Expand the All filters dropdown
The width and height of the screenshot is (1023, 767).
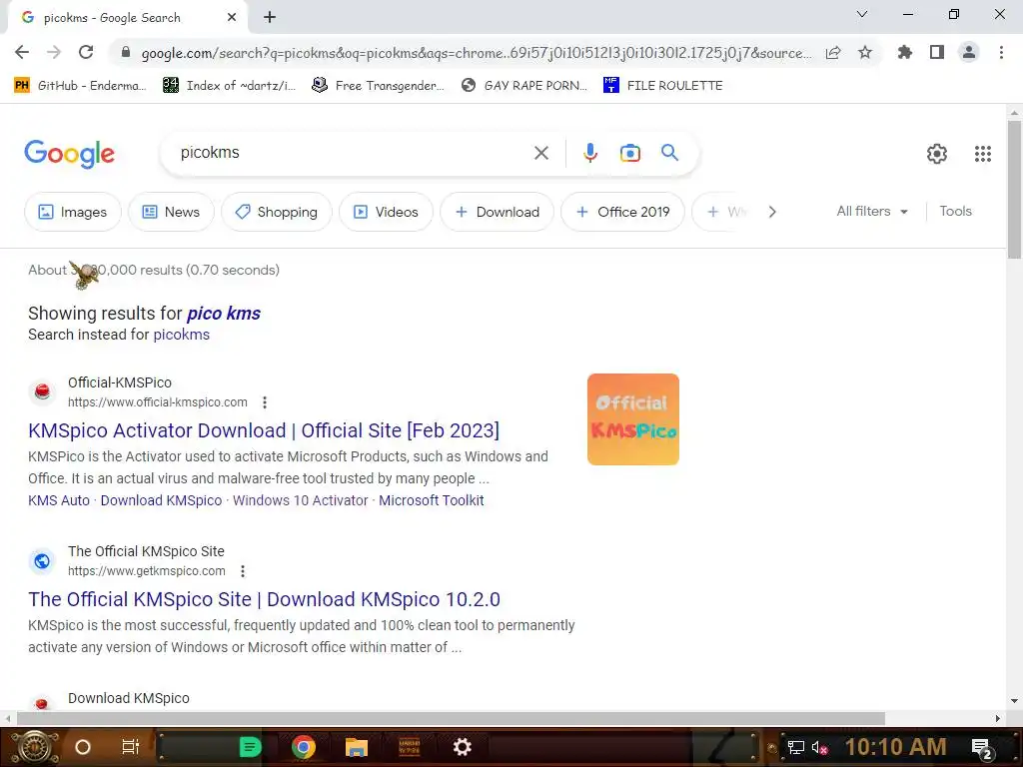[872, 212]
